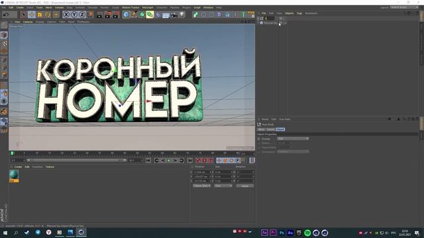Open Object Manager Objects menu
The width and height of the screenshot is (424, 238).
289,13
